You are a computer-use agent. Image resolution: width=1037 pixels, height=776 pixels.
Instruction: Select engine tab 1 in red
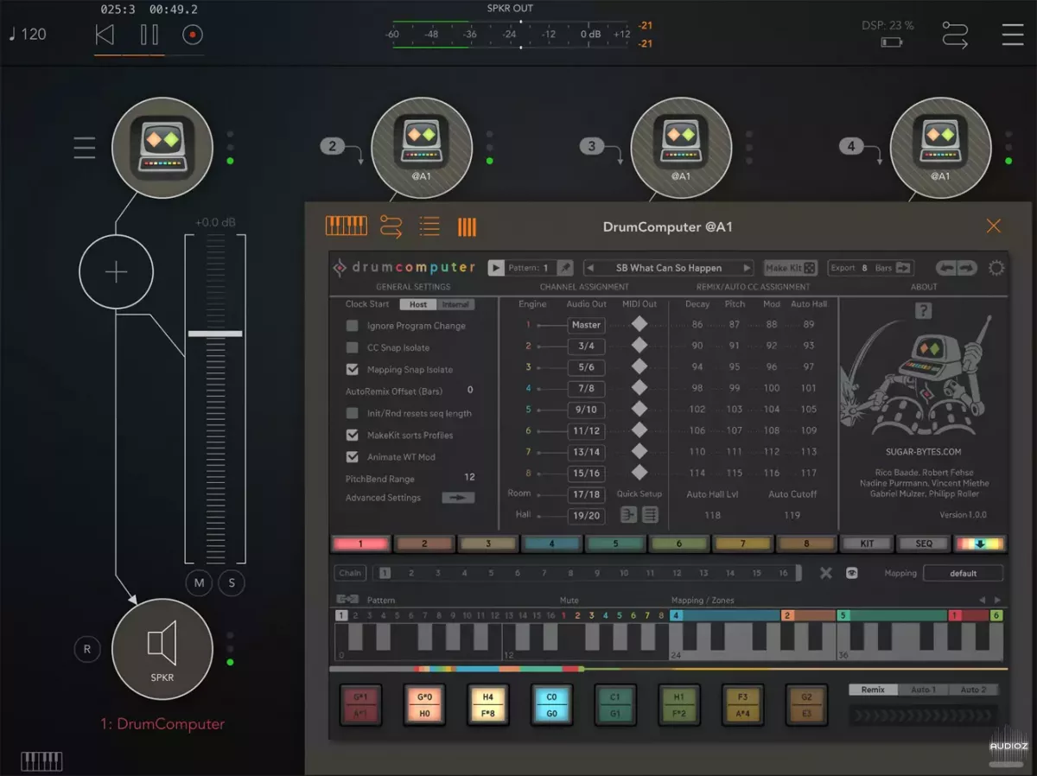point(361,544)
